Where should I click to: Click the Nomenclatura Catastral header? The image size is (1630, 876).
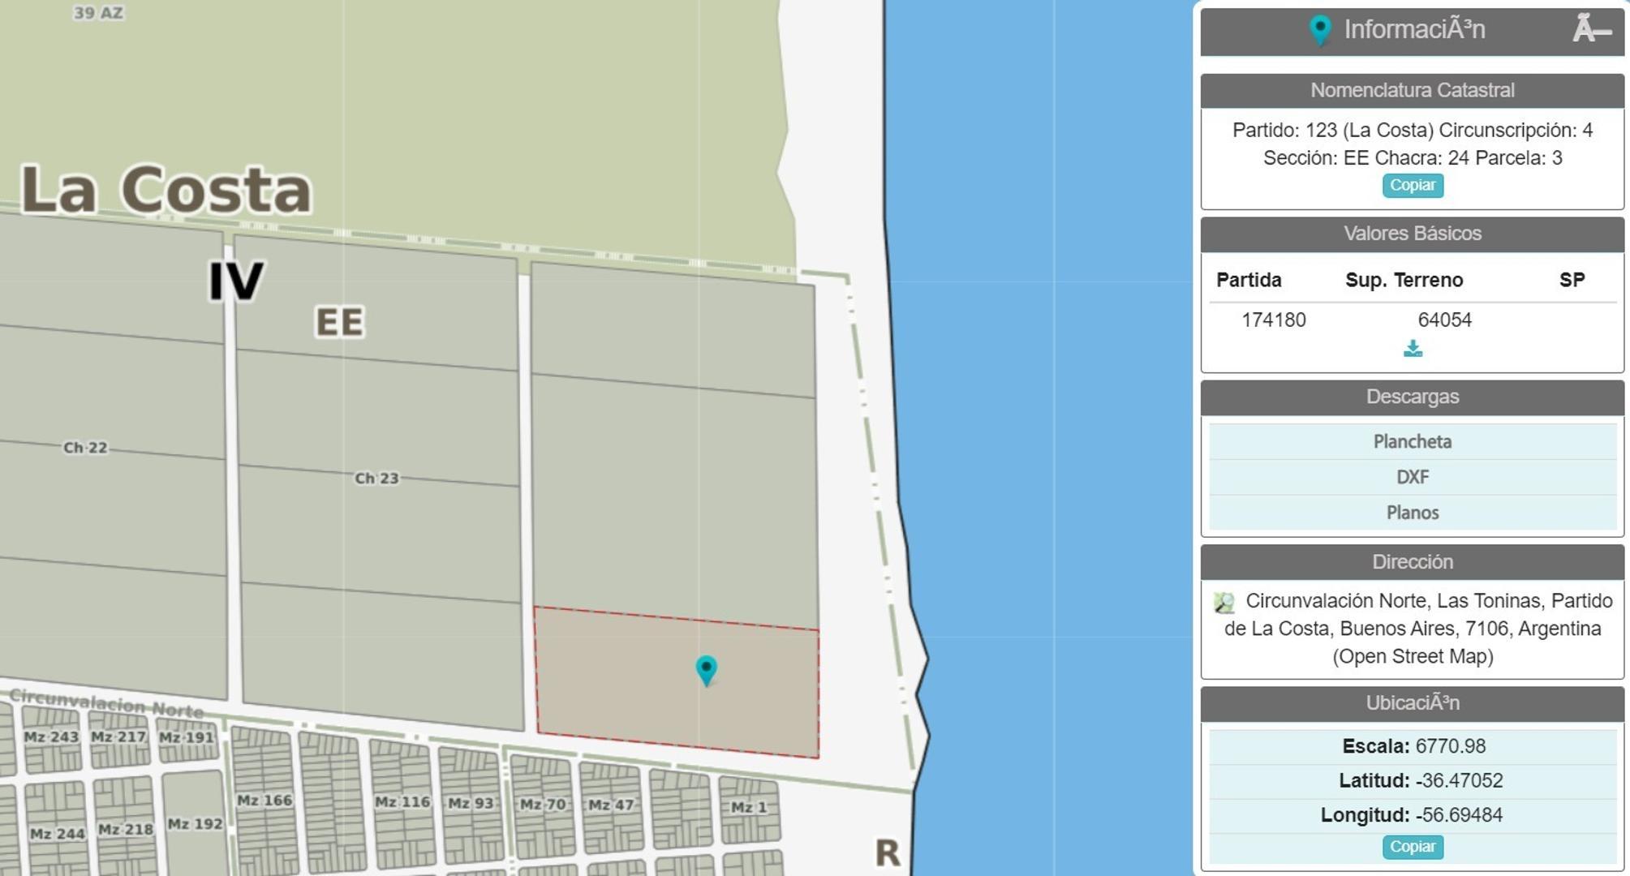(1412, 90)
